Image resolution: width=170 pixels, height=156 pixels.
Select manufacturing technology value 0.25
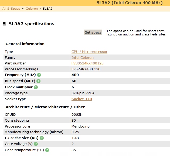(75, 132)
